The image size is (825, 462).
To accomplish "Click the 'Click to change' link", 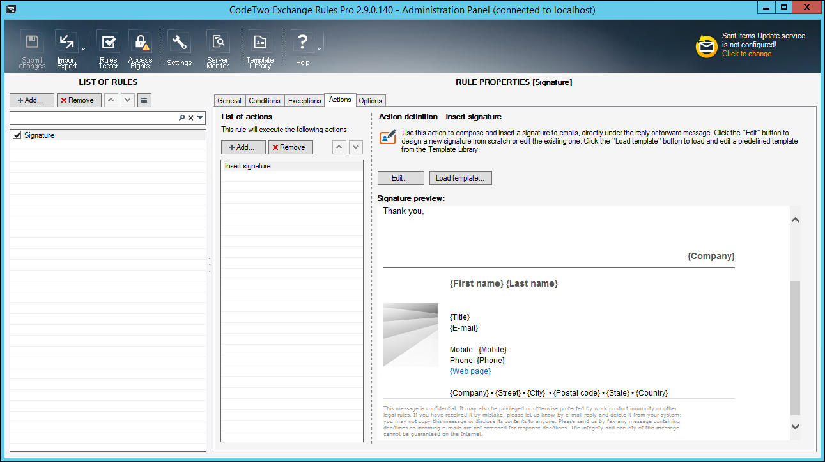I will pos(746,54).
